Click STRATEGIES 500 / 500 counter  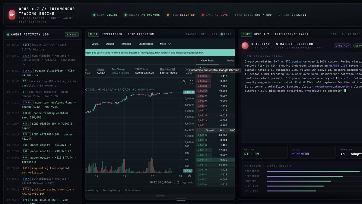coord(253,15)
